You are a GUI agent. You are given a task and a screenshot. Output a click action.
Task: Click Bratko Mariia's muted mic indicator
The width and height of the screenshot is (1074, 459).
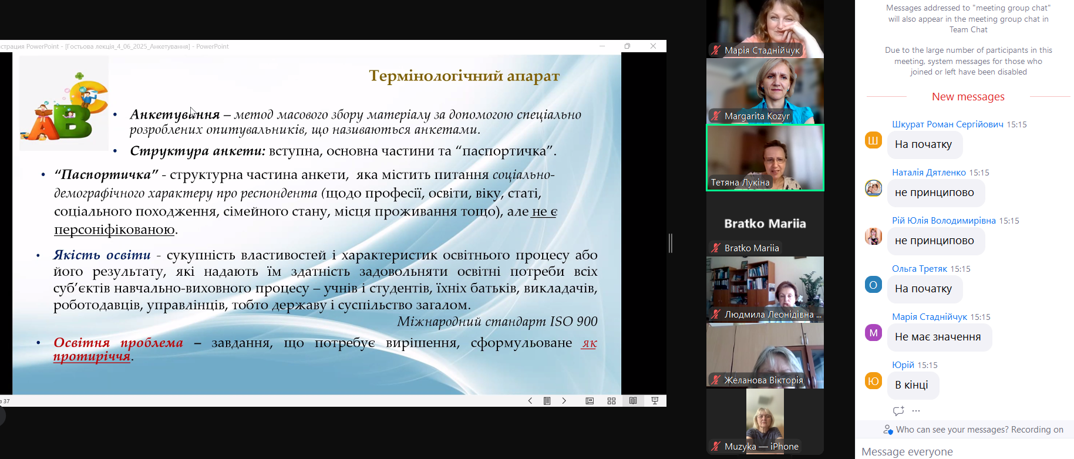(715, 248)
